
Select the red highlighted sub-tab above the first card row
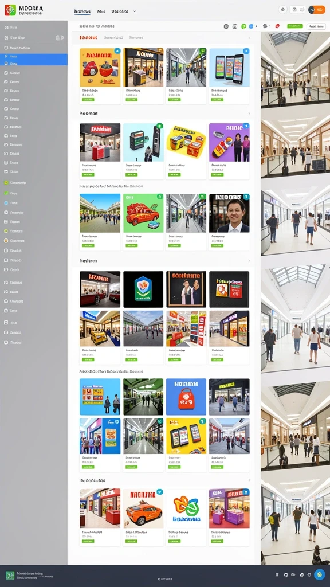pyautogui.click(x=88, y=38)
